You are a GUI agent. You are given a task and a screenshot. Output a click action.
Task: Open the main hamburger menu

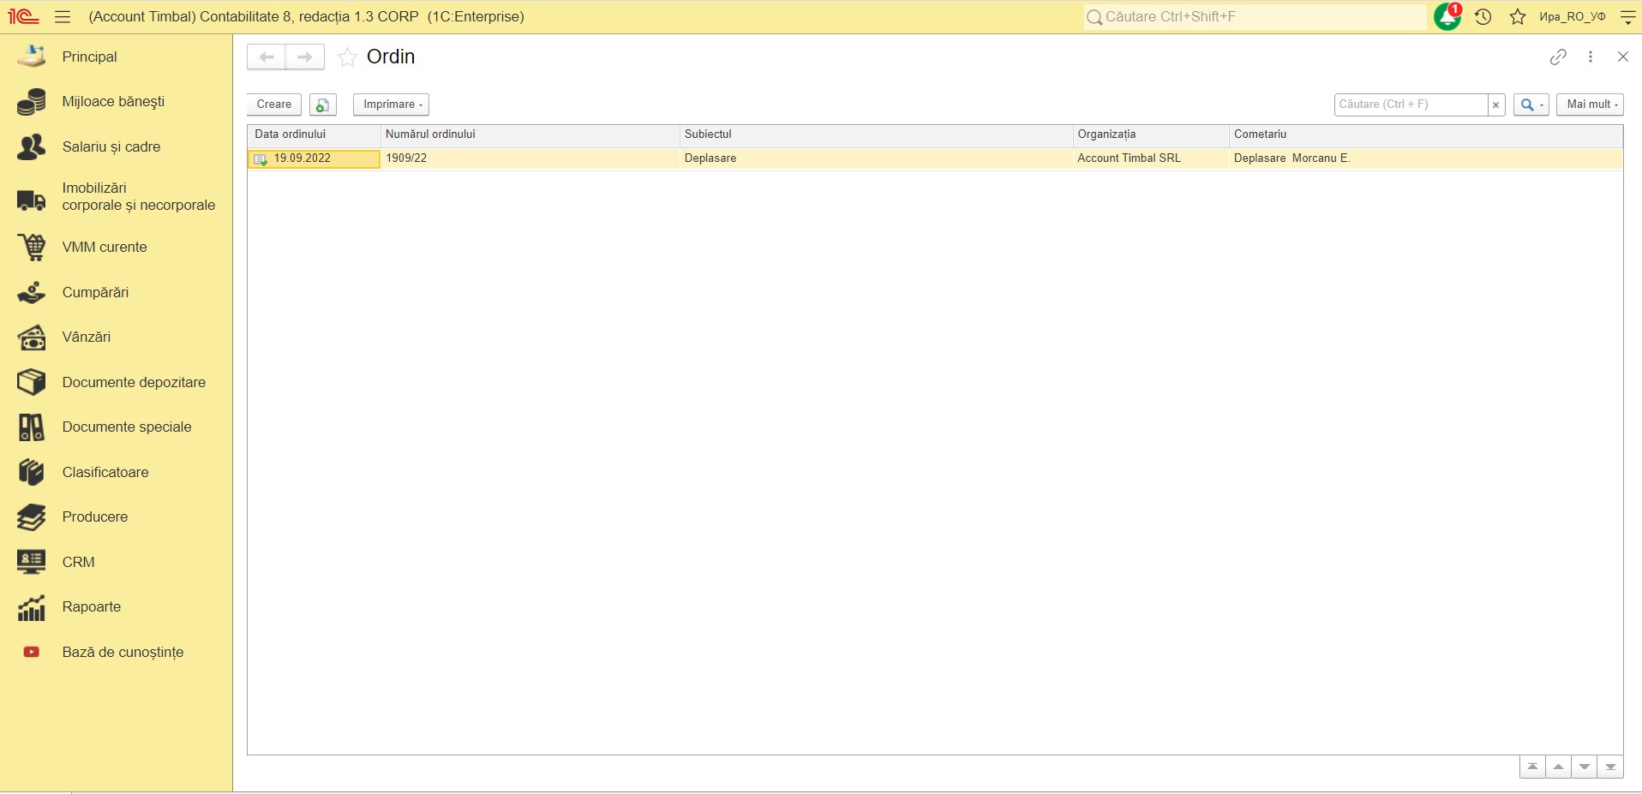(63, 17)
